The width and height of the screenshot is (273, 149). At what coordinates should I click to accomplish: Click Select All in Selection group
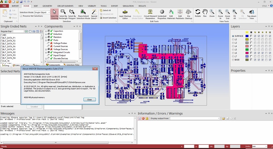[105, 11]
